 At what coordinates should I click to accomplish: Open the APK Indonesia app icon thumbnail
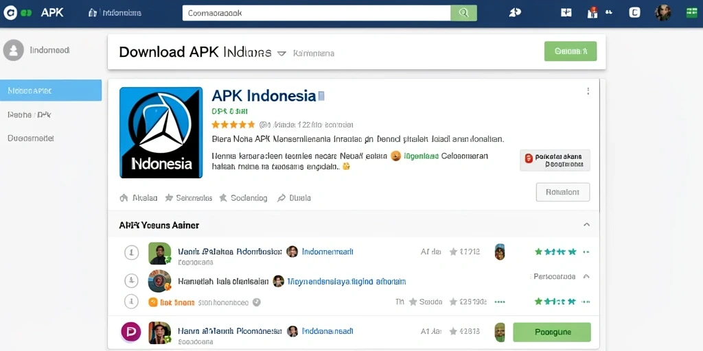pos(161,132)
